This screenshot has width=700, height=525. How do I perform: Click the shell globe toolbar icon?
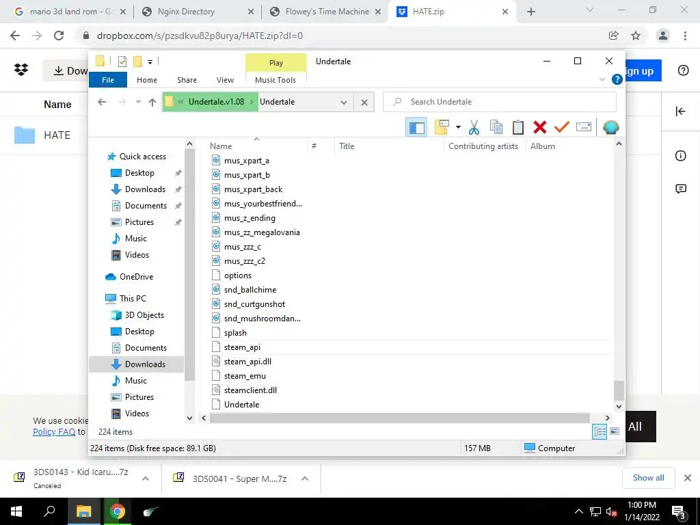click(610, 128)
